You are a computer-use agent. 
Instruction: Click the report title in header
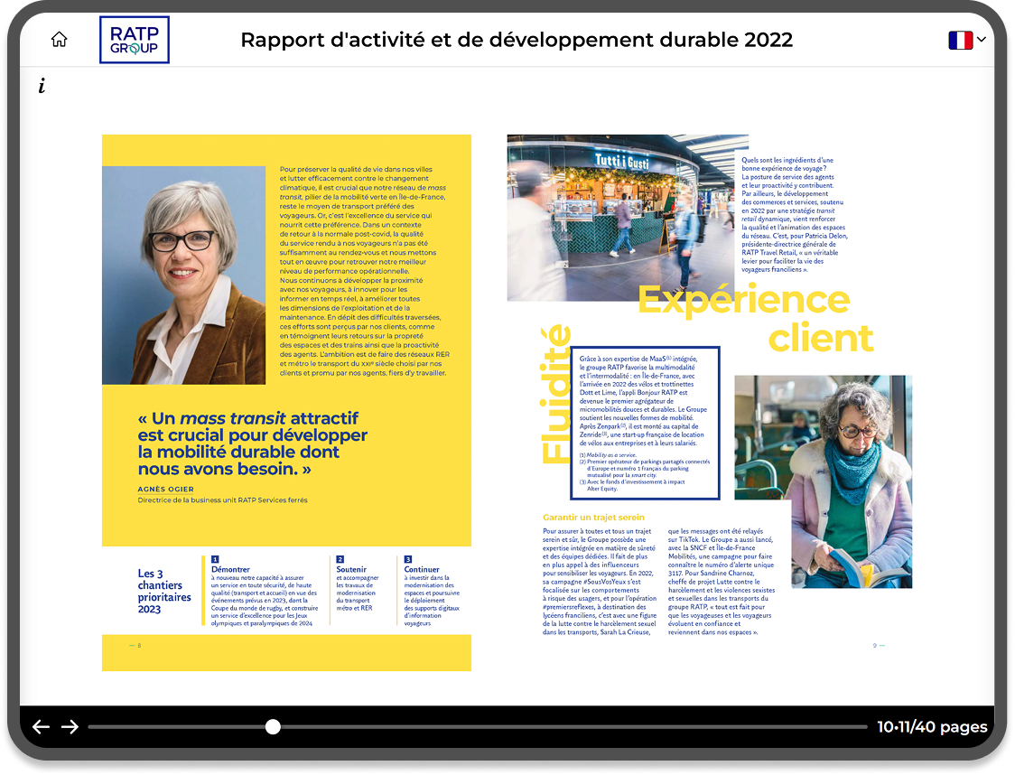(517, 40)
